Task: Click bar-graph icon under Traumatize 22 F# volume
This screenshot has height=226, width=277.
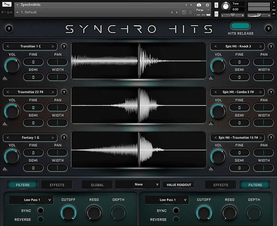Action: pyautogui.click(x=5, y=124)
